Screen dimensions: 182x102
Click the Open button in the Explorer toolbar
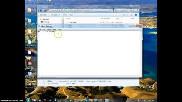click(x=55, y=15)
